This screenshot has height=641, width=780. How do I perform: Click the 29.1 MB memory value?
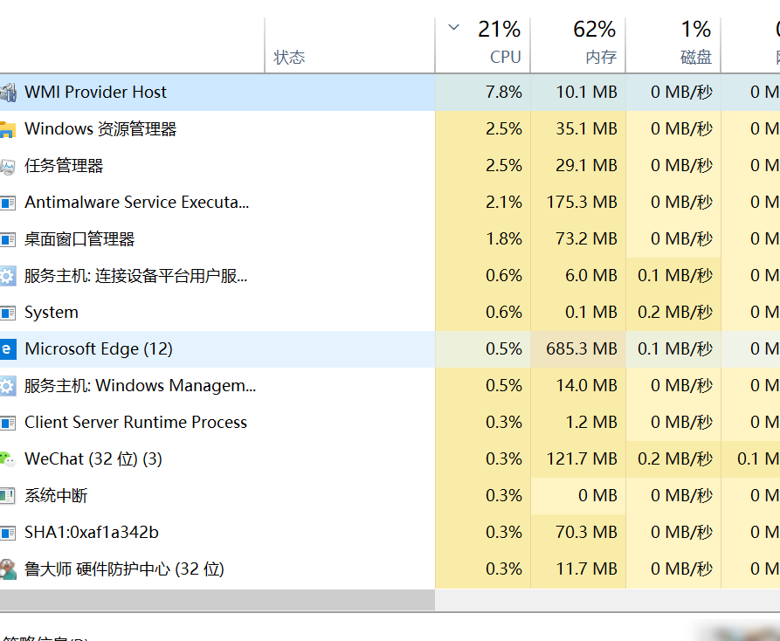[x=586, y=166]
